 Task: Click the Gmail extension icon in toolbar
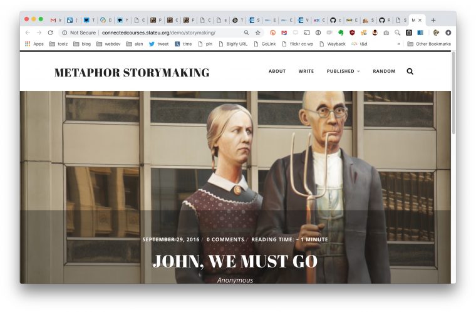[284, 33]
